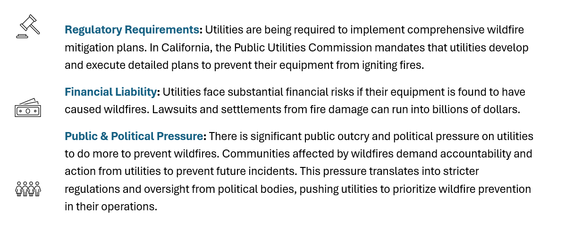Click the 'Public & Political Pressure' heading
The height and width of the screenshot is (232, 565).
coord(134,137)
